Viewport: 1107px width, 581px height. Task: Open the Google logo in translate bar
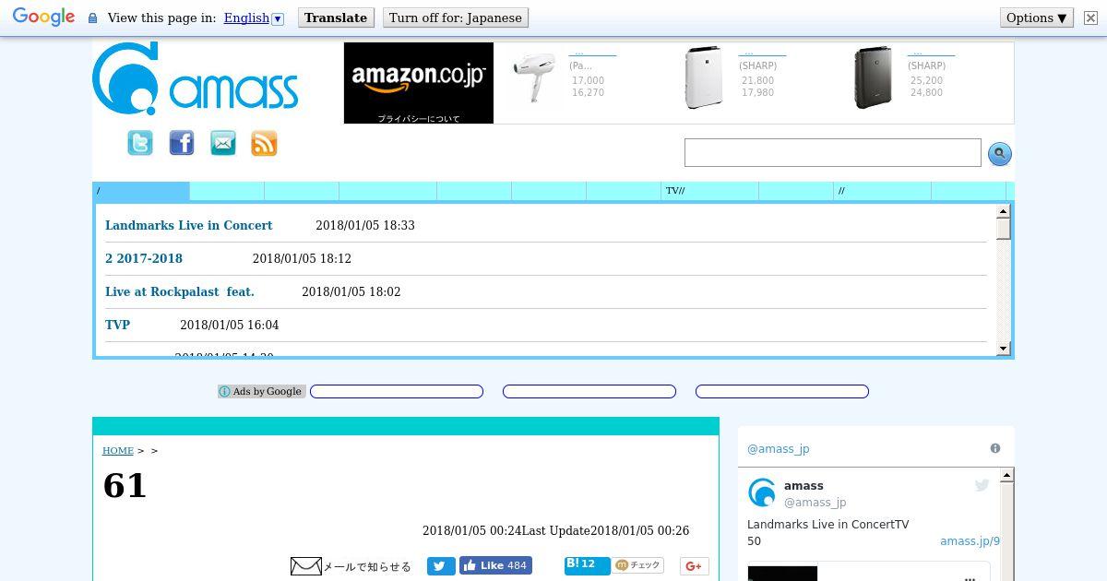click(43, 18)
